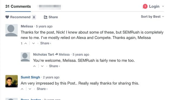
Task: Downvote Melissa's comment
Action: [34, 43]
